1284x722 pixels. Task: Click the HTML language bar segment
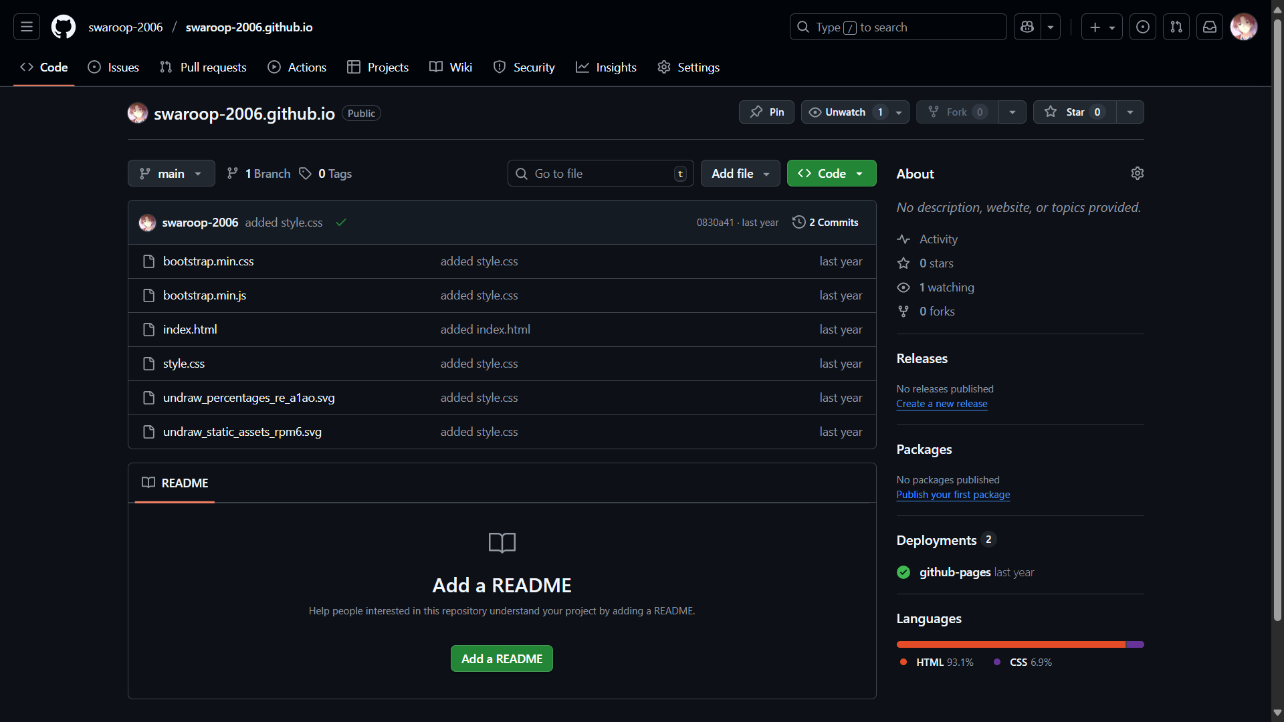1010,644
